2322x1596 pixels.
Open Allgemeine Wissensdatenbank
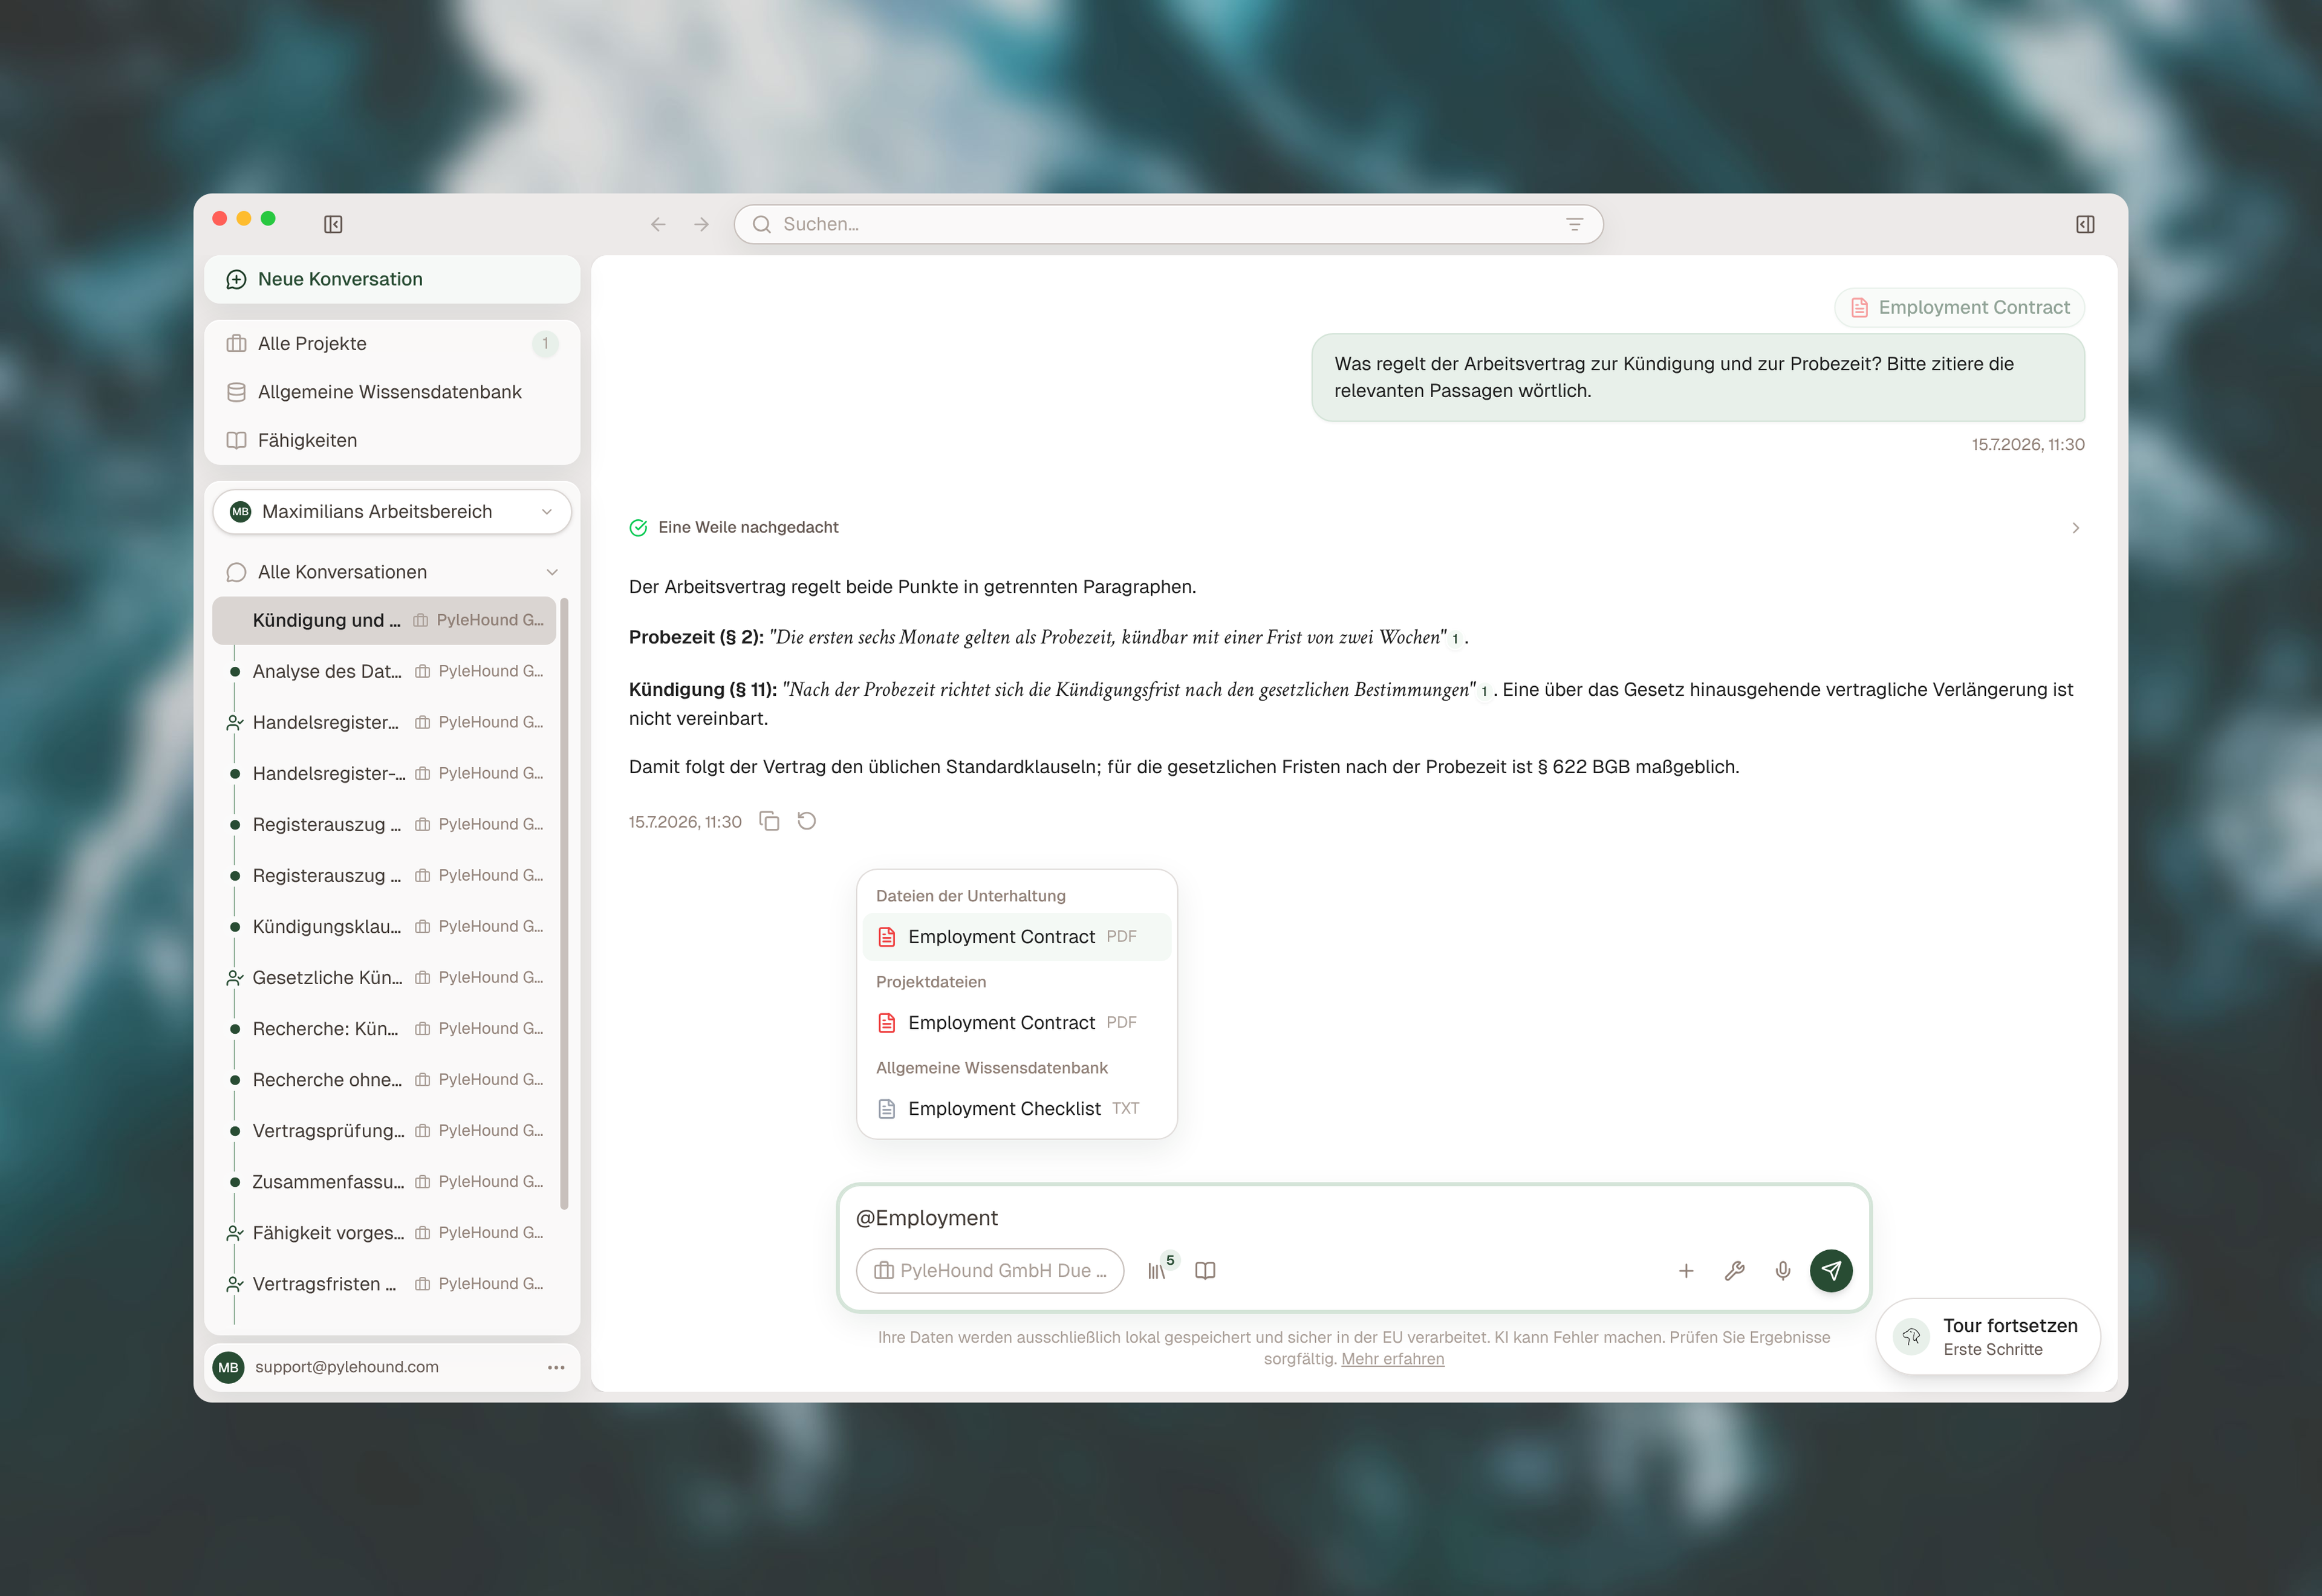click(392, 392)
